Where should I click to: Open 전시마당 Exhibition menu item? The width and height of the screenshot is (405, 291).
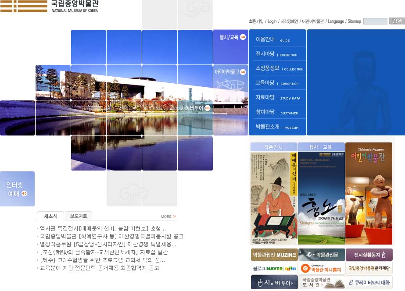click(x=276, y=54)
